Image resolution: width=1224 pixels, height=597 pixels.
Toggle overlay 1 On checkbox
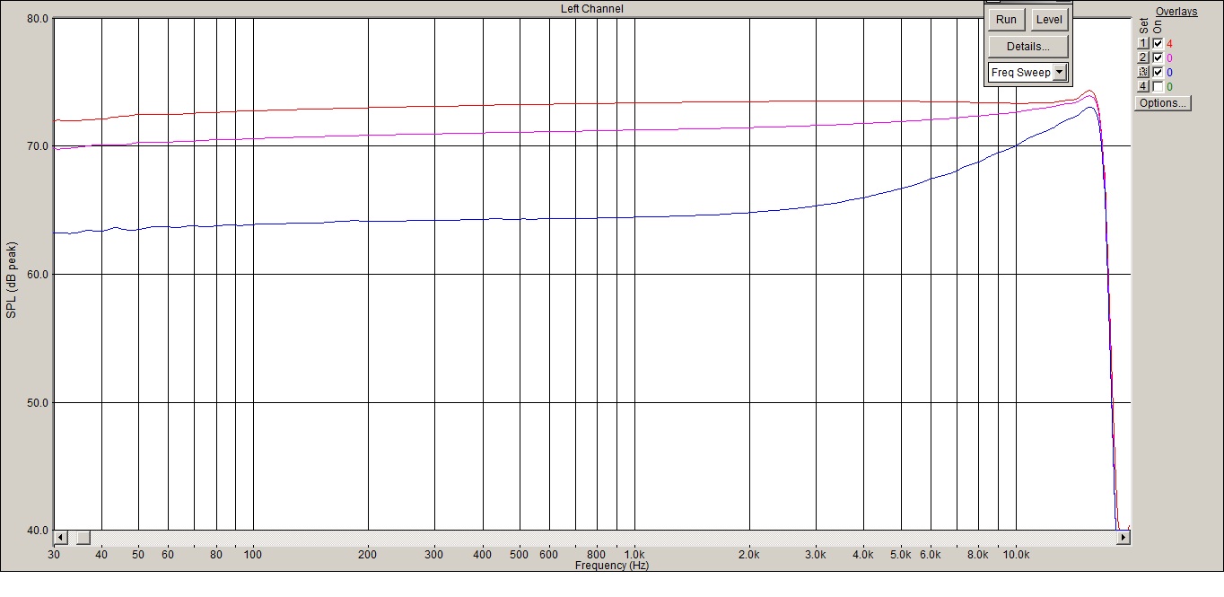[1158, 43]
